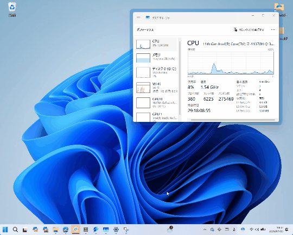The height and width of the screenshot is (235, 293).
Task: Click the CPU details horizontal scrollbar
Action: tap(233, 120)
